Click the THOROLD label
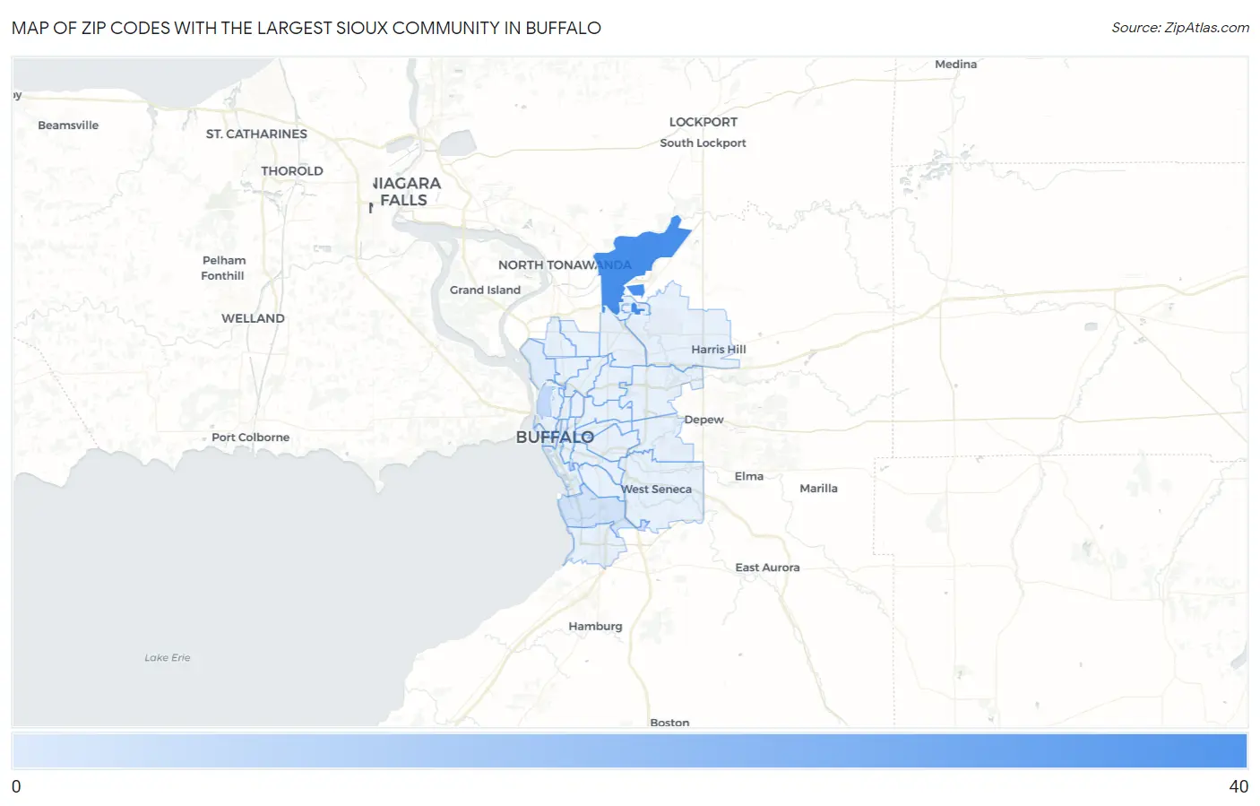The width and height of the screenshot is (1260, 806). tap(292, 171)
